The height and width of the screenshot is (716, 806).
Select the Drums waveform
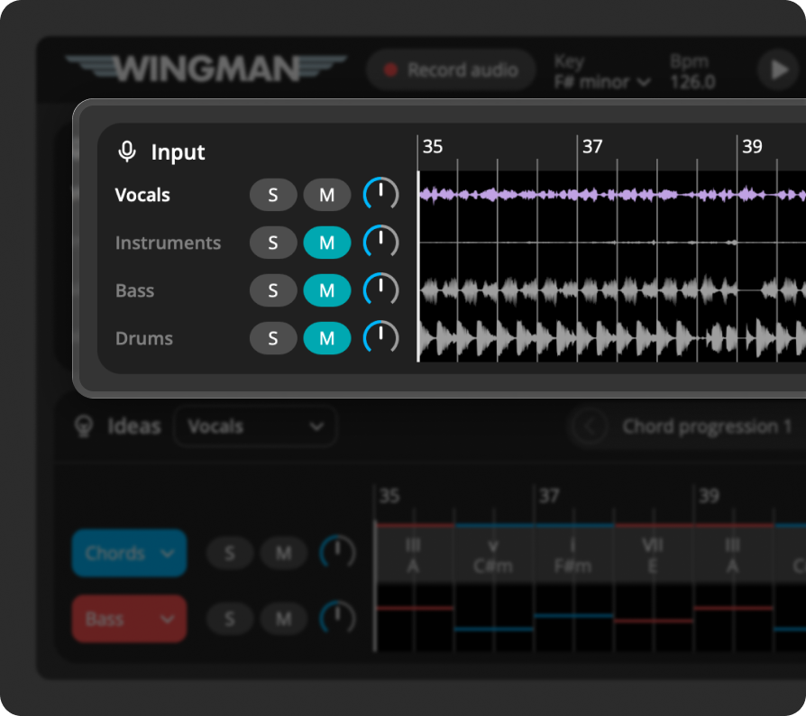pos(611,338)
